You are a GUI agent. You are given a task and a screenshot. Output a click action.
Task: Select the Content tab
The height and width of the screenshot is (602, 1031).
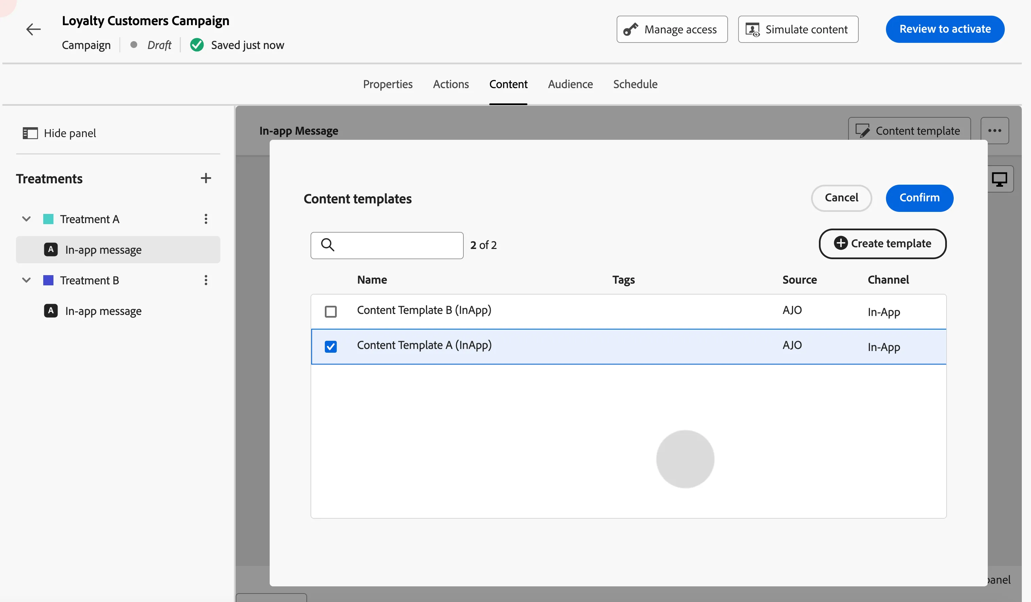coord(508,84)
